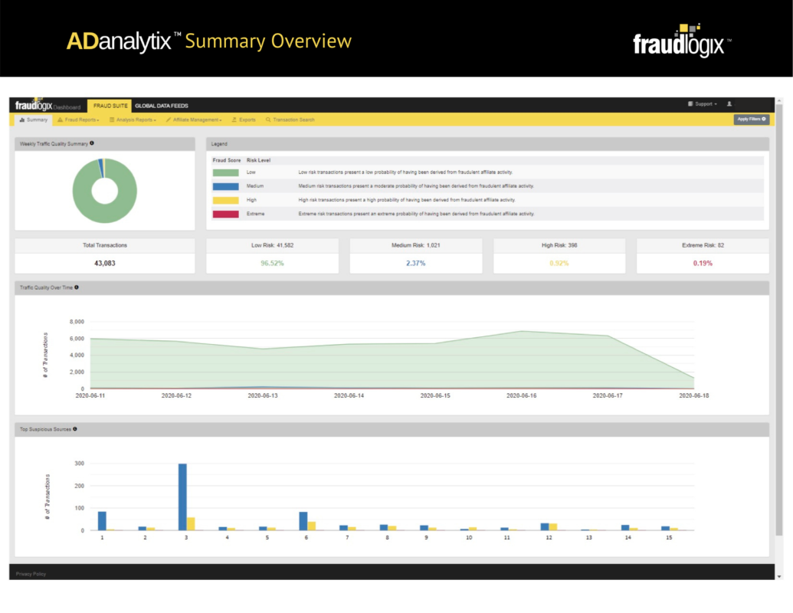Click the blue Medium fraud score swatch
Screen dimensions: 793x613
click(x=225, y=186)
